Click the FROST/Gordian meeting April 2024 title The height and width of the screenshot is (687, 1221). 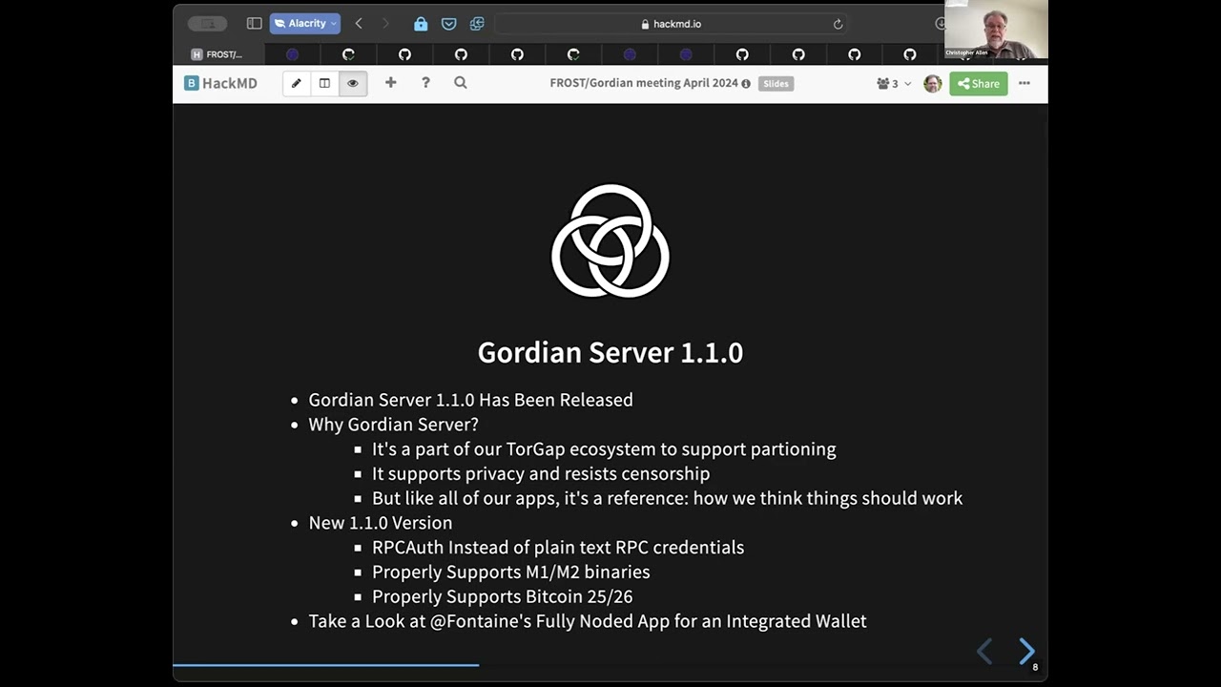[644, 83]
